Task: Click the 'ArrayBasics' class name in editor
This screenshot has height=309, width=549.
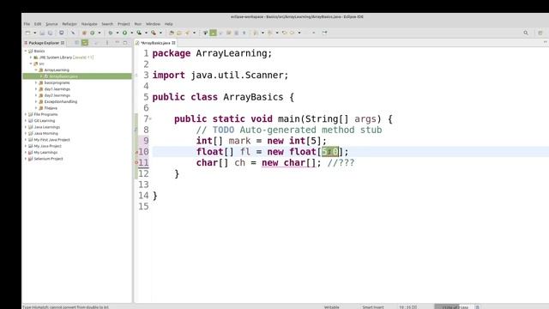Action: pyautogui.click(x=253, y=97)
